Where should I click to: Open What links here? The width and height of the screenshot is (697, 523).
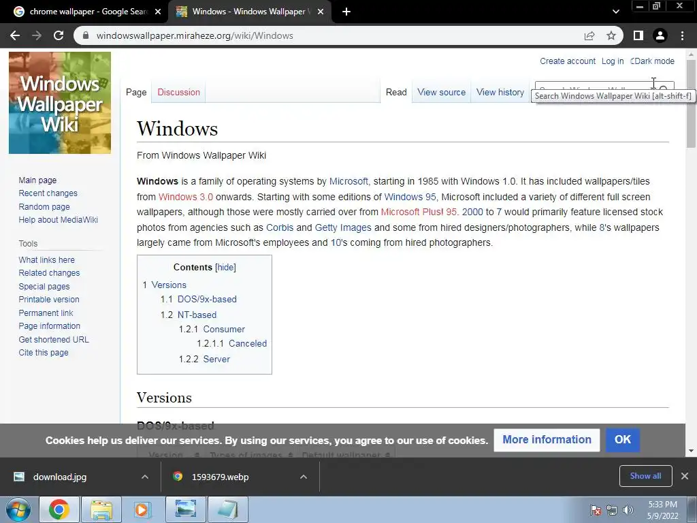click(47, 259)
